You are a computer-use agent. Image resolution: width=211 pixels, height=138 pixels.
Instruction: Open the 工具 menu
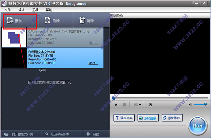pos(35,10)
